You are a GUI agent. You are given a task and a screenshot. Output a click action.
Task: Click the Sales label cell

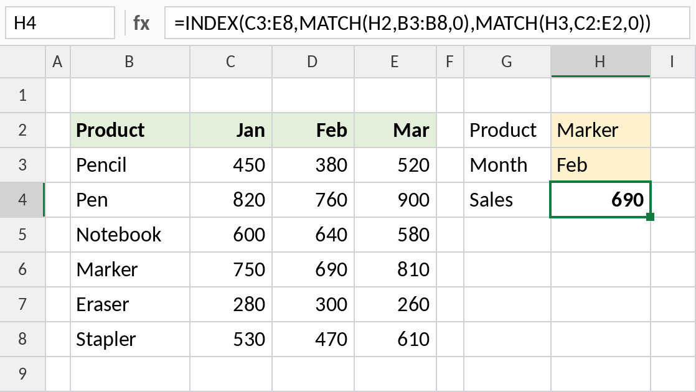[507, 200]
